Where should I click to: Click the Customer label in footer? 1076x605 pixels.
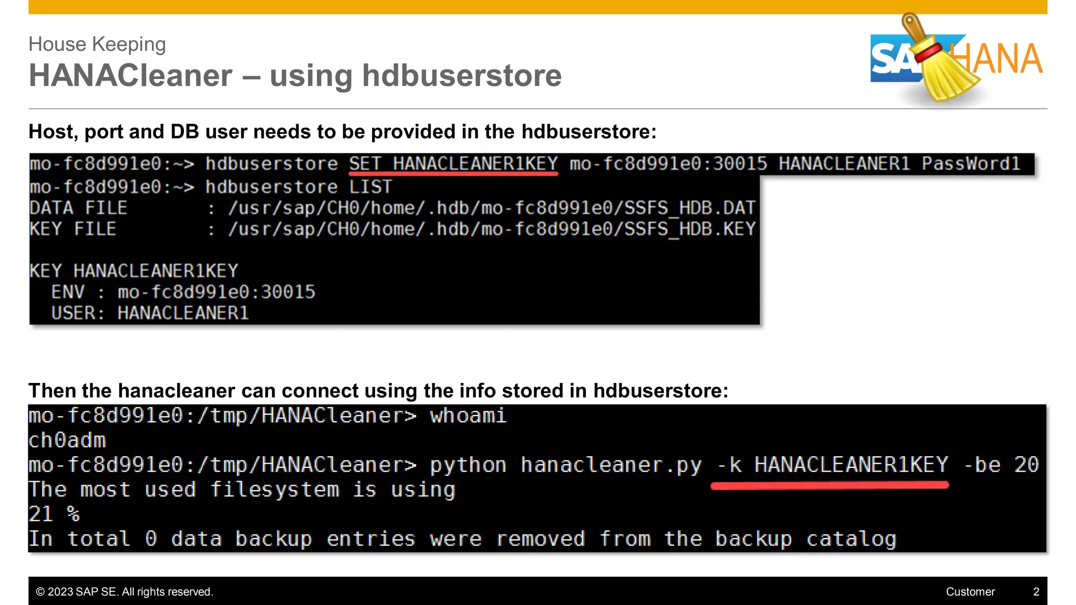pos(970,592)
